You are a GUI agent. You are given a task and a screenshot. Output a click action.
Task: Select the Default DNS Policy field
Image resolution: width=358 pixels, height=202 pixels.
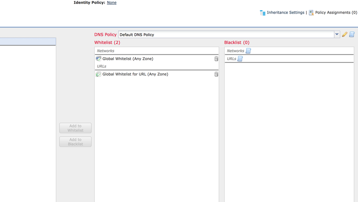226,34
